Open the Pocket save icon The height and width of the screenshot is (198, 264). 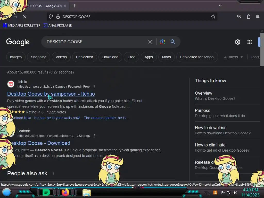(239, 16)
